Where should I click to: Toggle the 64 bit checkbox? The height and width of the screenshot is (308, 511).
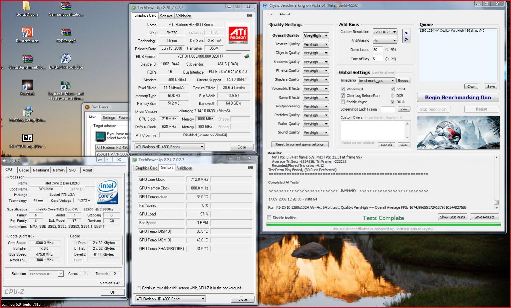393,89
